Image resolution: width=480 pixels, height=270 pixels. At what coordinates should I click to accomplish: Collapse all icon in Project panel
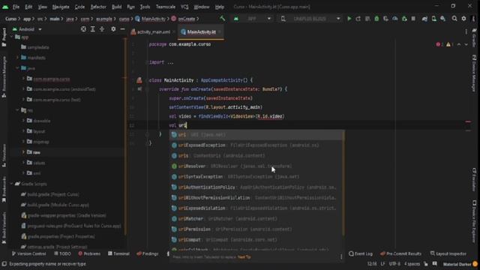pyautogui.click(x=102, y=29)
